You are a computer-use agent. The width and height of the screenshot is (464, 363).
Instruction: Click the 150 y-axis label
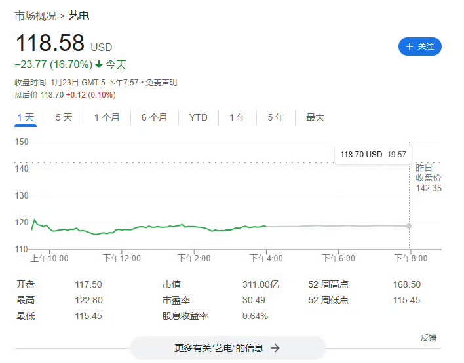[22, 142]
